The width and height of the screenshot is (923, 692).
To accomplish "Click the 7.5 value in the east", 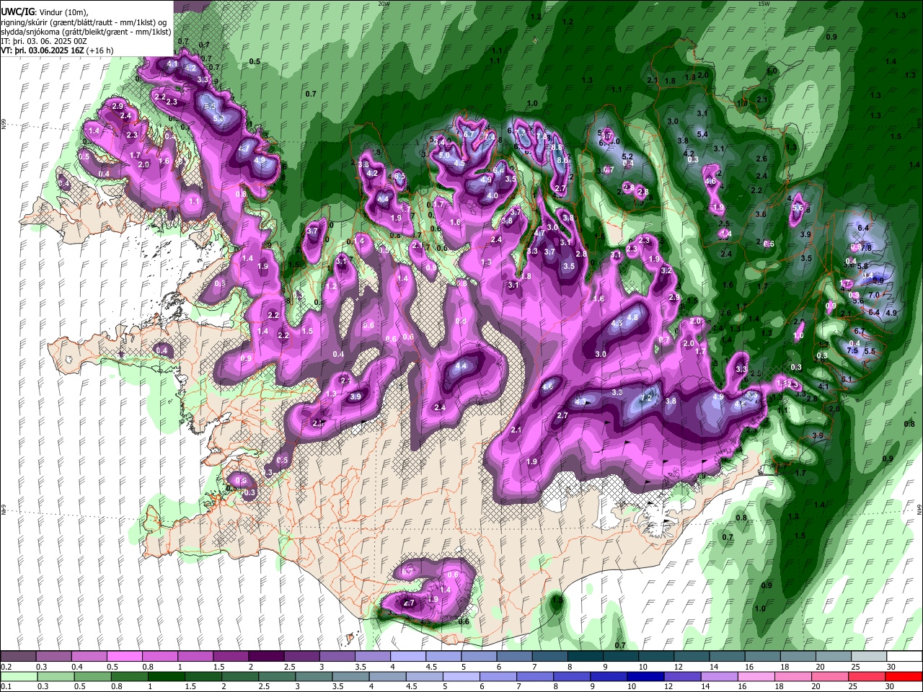I will [x=852, y=350].
